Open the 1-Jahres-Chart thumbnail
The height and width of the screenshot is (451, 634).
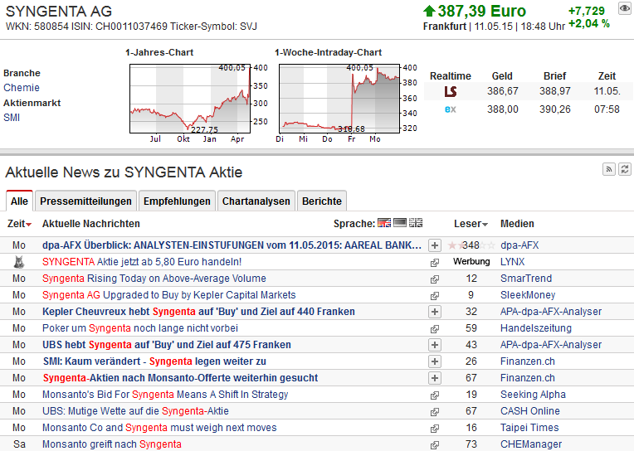coord(189,98)
